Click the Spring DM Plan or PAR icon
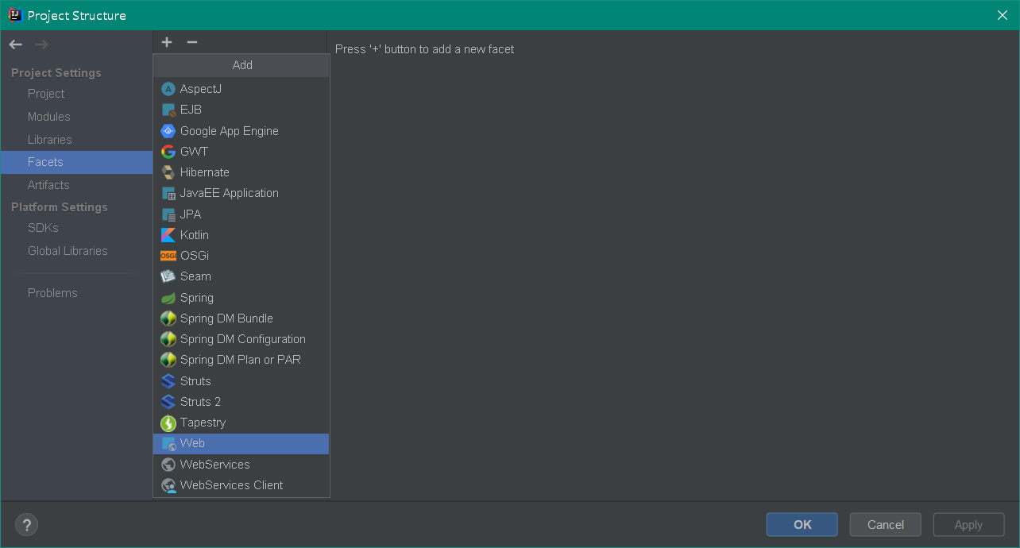Viewport: 1020px width, 548px height. [168, 360]
